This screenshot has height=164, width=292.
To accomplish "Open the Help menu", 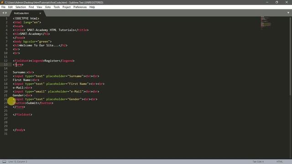I will click(92, 7).
